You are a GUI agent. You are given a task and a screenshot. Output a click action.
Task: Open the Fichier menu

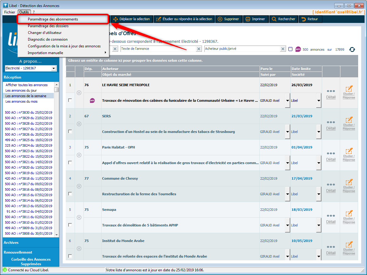[10, 12]
